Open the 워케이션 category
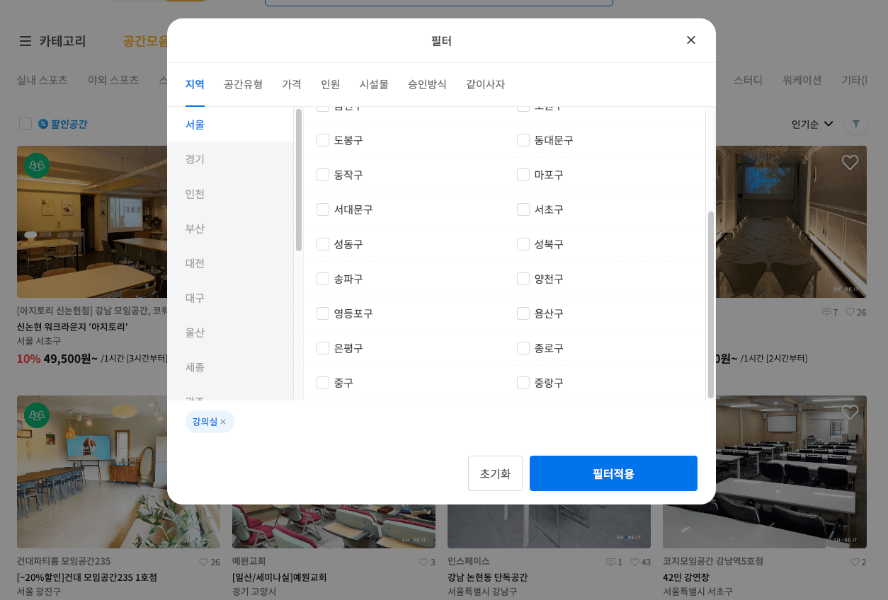 point(802,80)
